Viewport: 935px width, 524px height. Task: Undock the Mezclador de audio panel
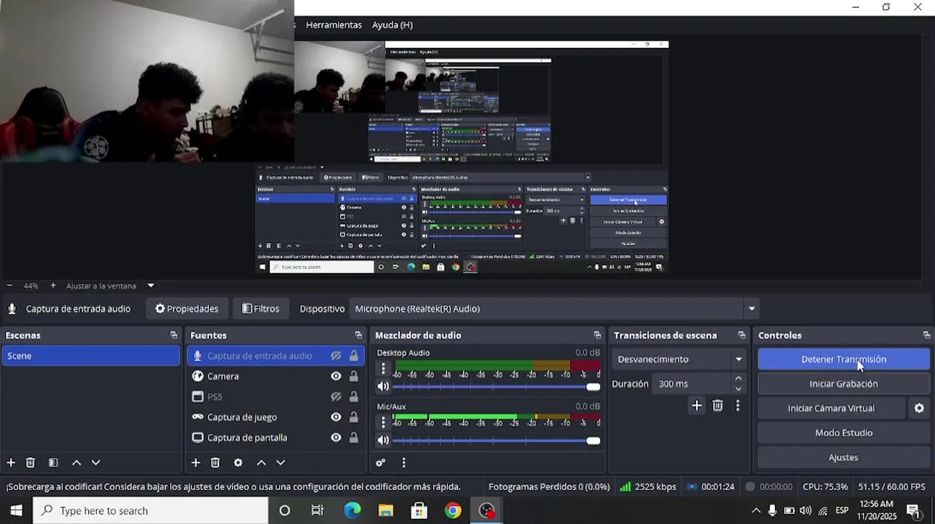(597, 335)
